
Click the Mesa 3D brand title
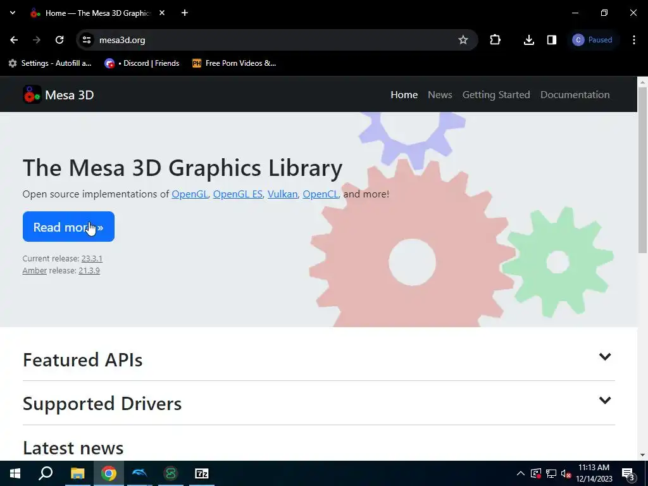(x=70, y=95)
